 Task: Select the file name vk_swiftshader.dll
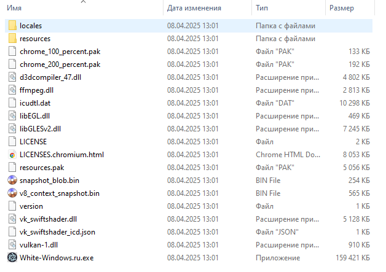coord(48,219)
